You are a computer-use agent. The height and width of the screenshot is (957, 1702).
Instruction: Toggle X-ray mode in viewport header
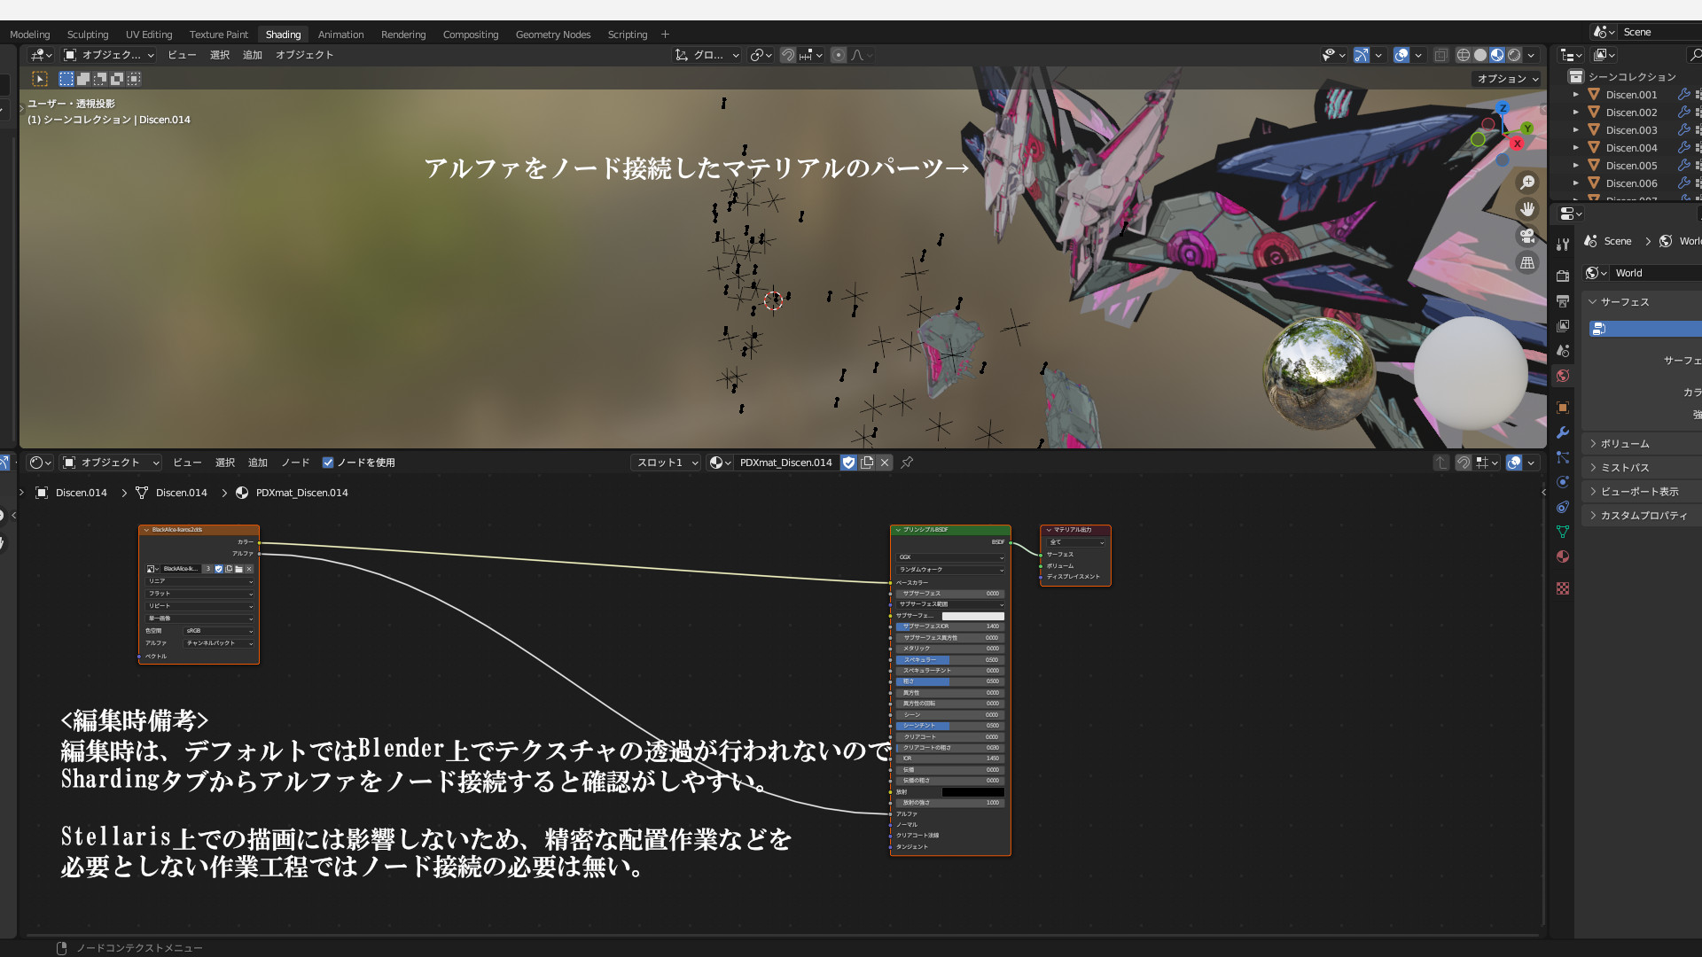click(x=1441, y=55)
